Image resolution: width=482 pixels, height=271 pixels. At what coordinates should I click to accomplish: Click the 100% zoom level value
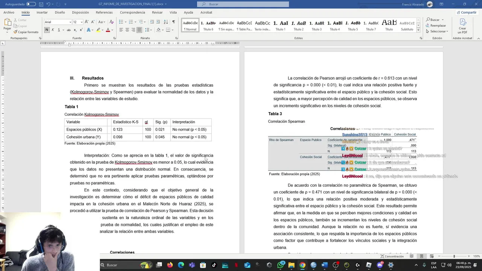pyautogui.click(x=476, y=256)
